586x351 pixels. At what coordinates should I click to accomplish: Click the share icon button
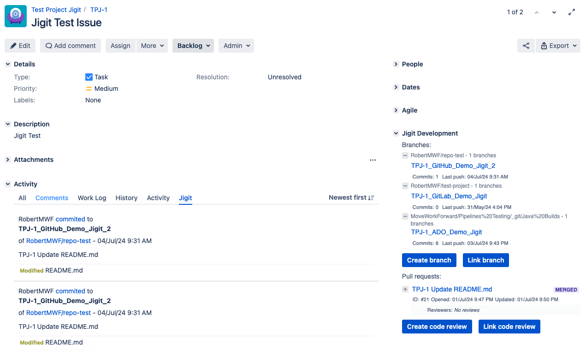tap(526, 46)
